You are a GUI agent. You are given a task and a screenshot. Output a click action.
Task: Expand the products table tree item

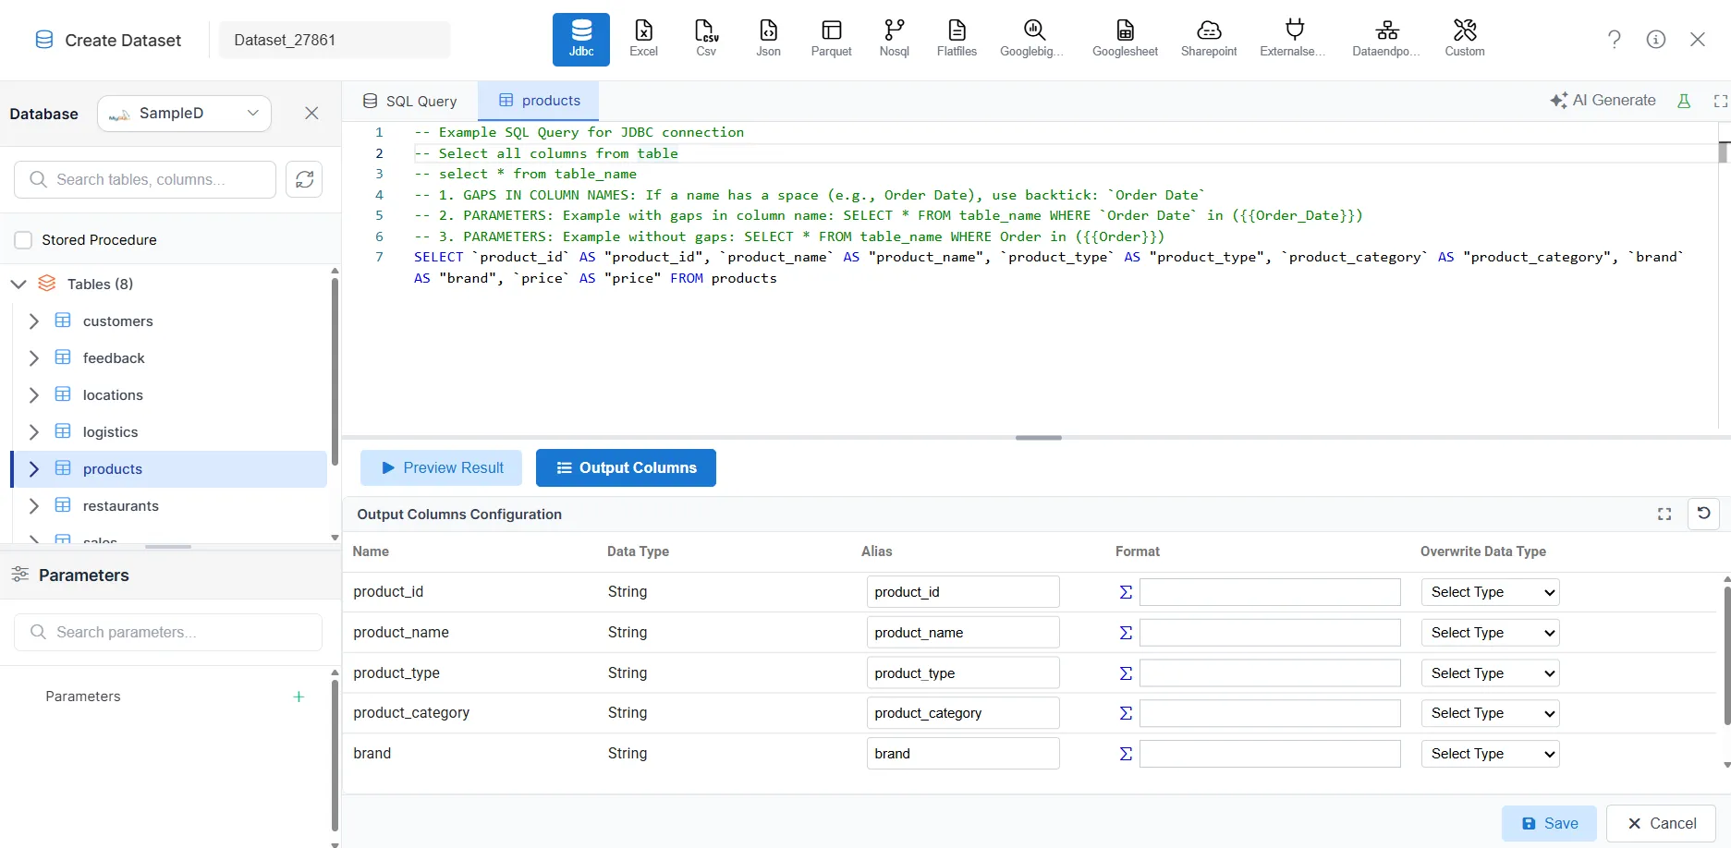click(34, 468)
